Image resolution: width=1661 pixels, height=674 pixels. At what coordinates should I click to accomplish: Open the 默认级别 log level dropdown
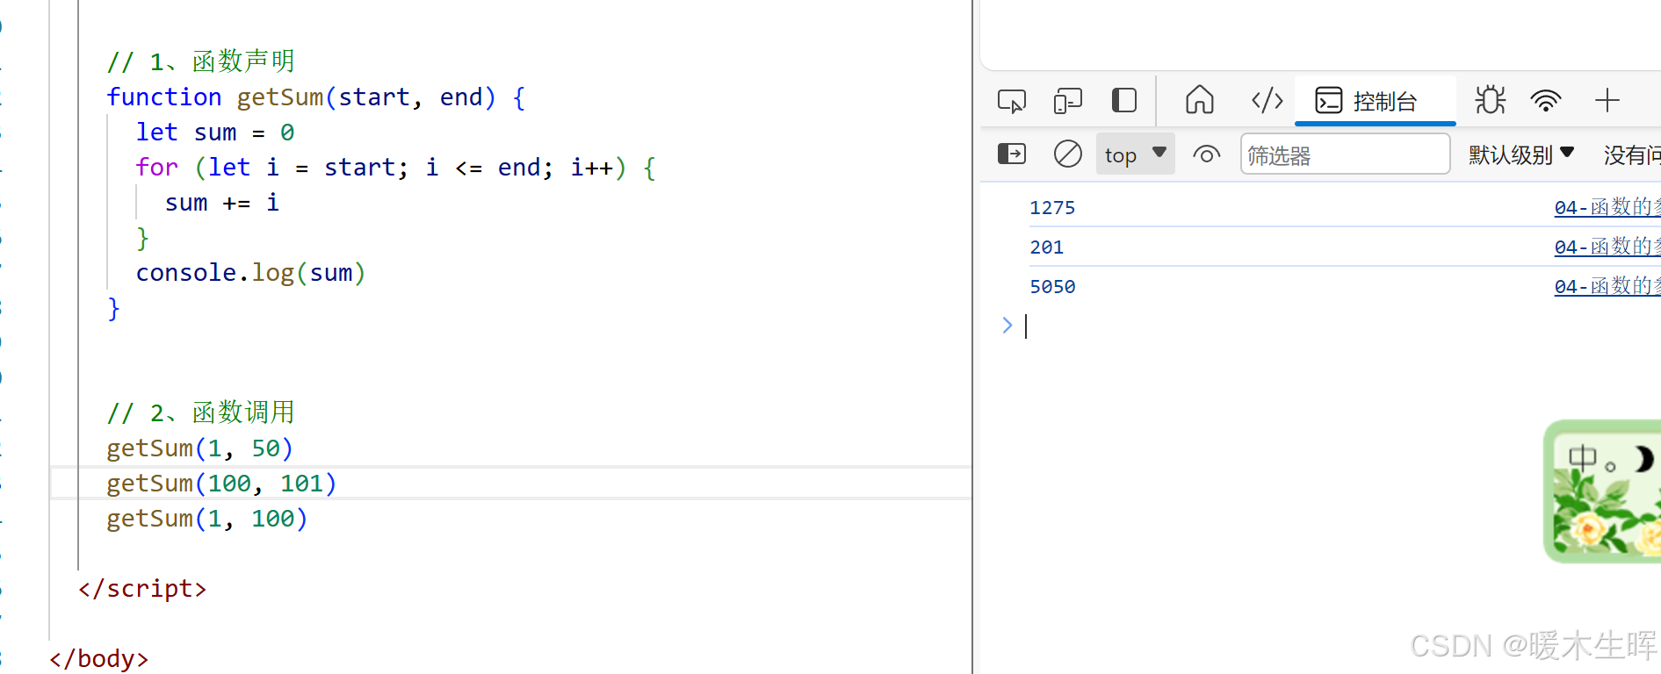point(1521,155)
